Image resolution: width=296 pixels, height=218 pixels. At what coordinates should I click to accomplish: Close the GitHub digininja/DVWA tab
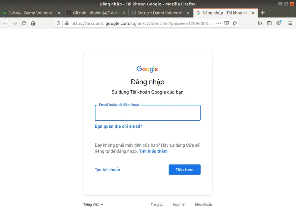pyautogui.click(x=124, y=13)
